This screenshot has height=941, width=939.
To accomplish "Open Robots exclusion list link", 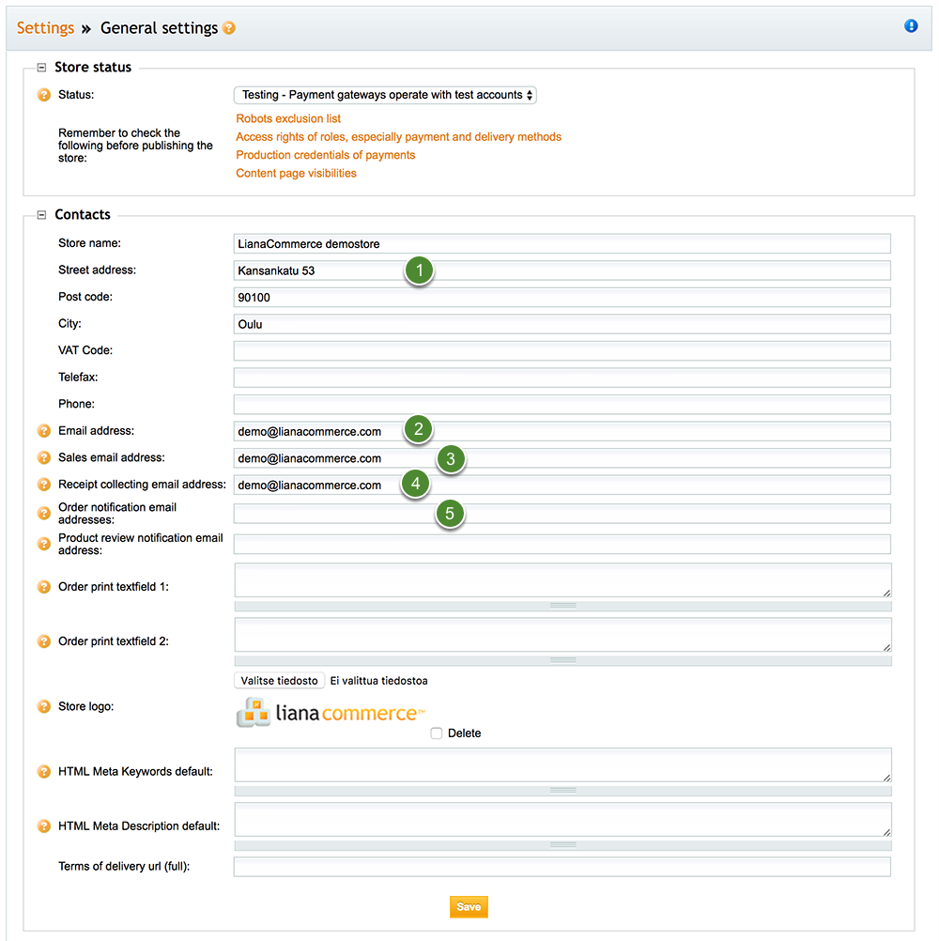I will 288,119.
